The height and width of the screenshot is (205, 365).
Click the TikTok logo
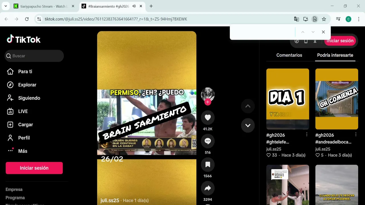pos(24,39)
